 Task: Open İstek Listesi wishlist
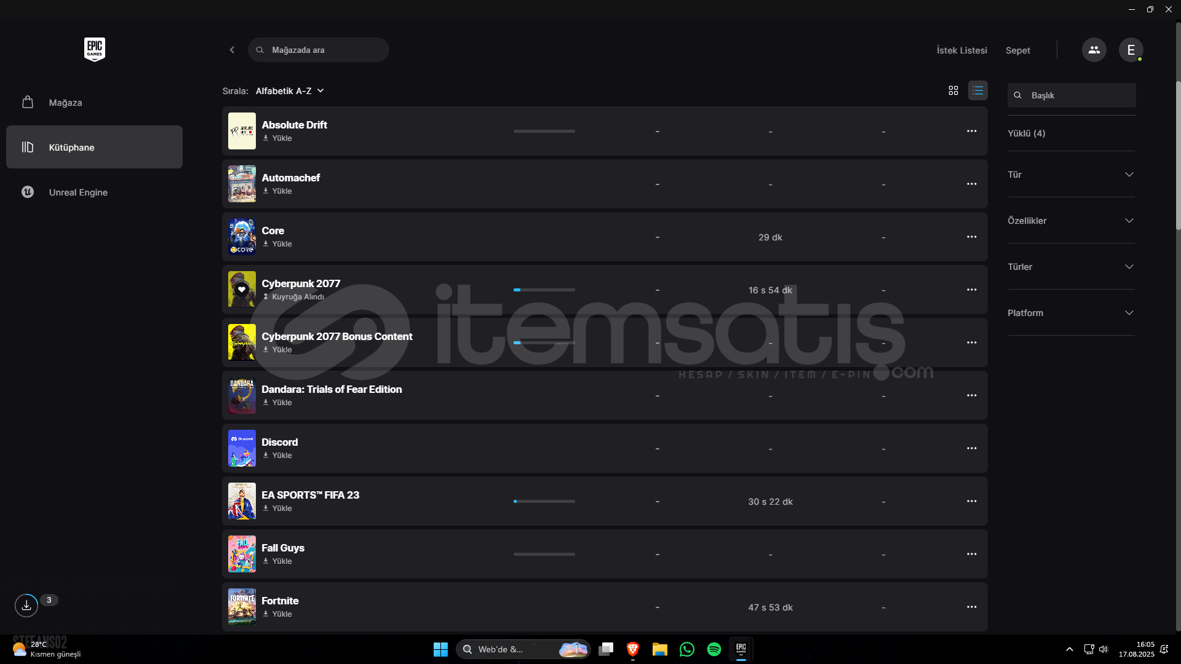pyautogui.click(x=961, y=50)
